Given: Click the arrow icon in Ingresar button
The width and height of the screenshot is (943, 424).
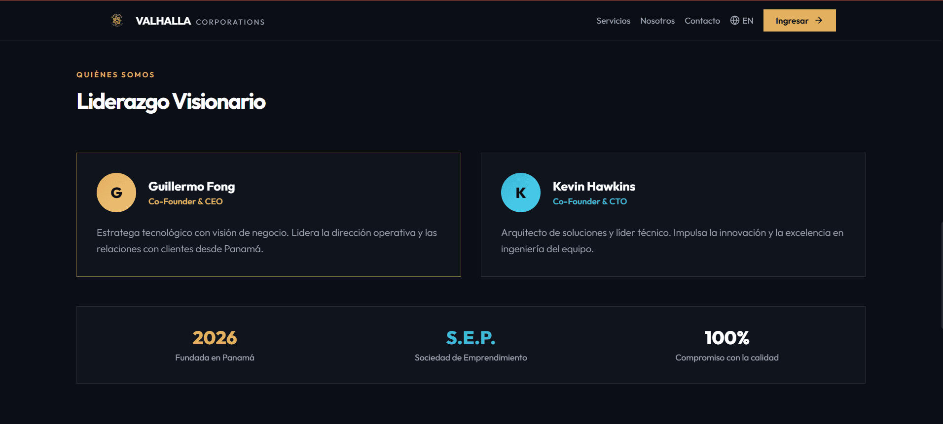Looking at the screenshot, I should point(819,20).
